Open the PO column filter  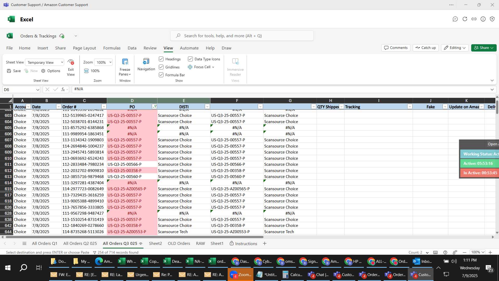pyautogui.click(x=154, y=107)
